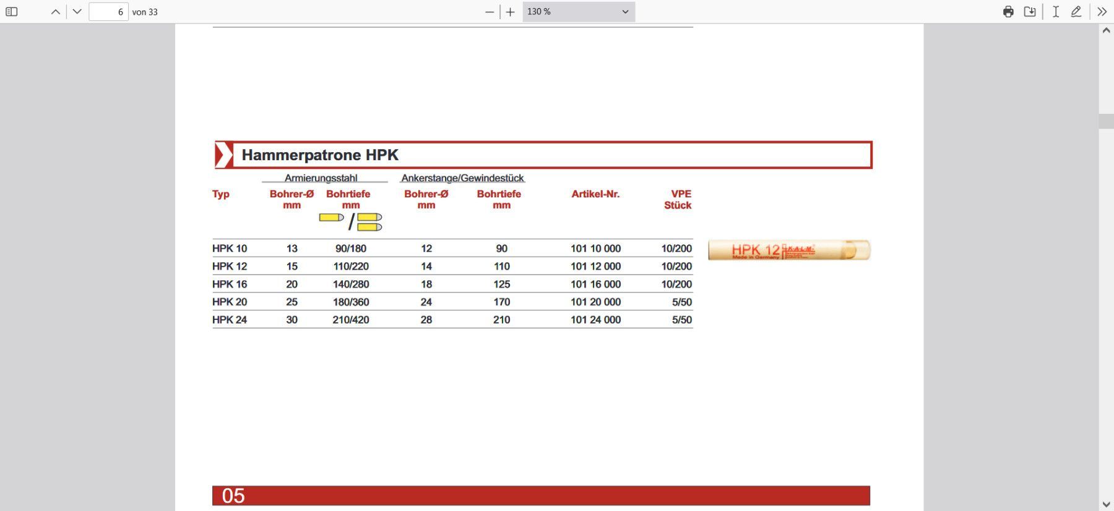Toggle the sidebar panel
The height and width of the screenshot is (511, 1114).
coord(12,12)
